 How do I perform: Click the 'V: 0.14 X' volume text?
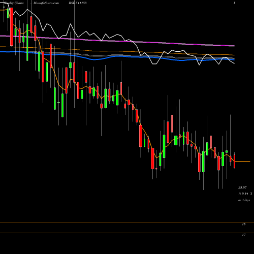245,194
